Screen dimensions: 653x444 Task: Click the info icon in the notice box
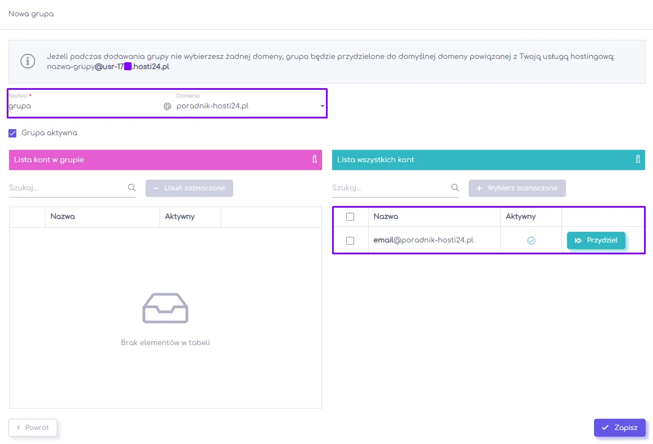28,61
